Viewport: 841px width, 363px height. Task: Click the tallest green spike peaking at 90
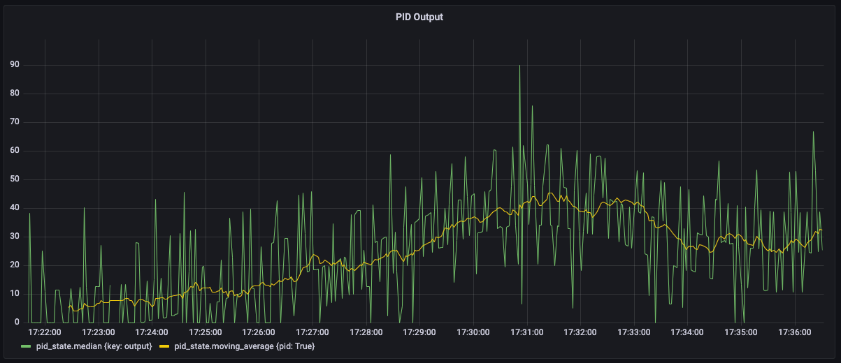pyautogui.click(x=519, y=66)
